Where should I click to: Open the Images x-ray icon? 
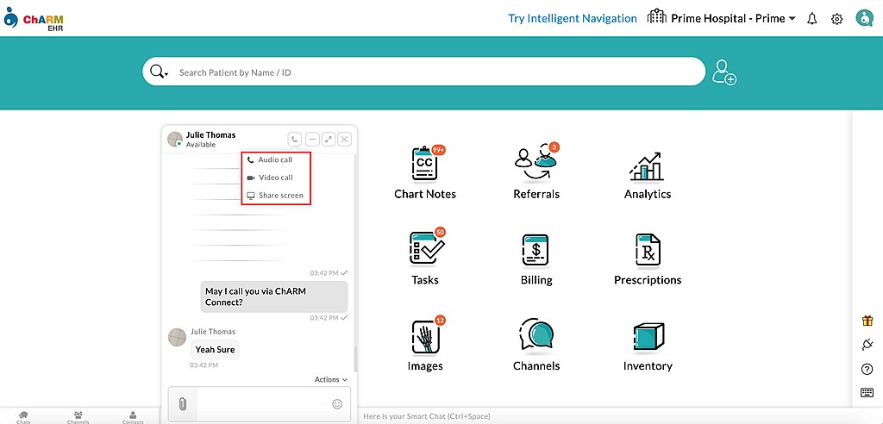click(425, 336)
